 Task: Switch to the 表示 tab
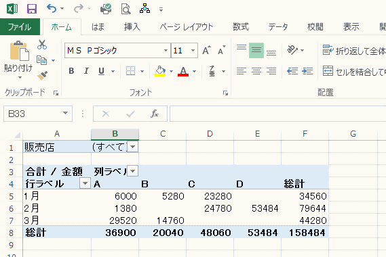click(351, 26)
